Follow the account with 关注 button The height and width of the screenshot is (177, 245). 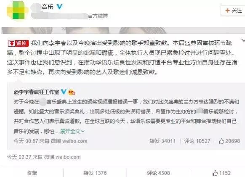pos(234,11)
